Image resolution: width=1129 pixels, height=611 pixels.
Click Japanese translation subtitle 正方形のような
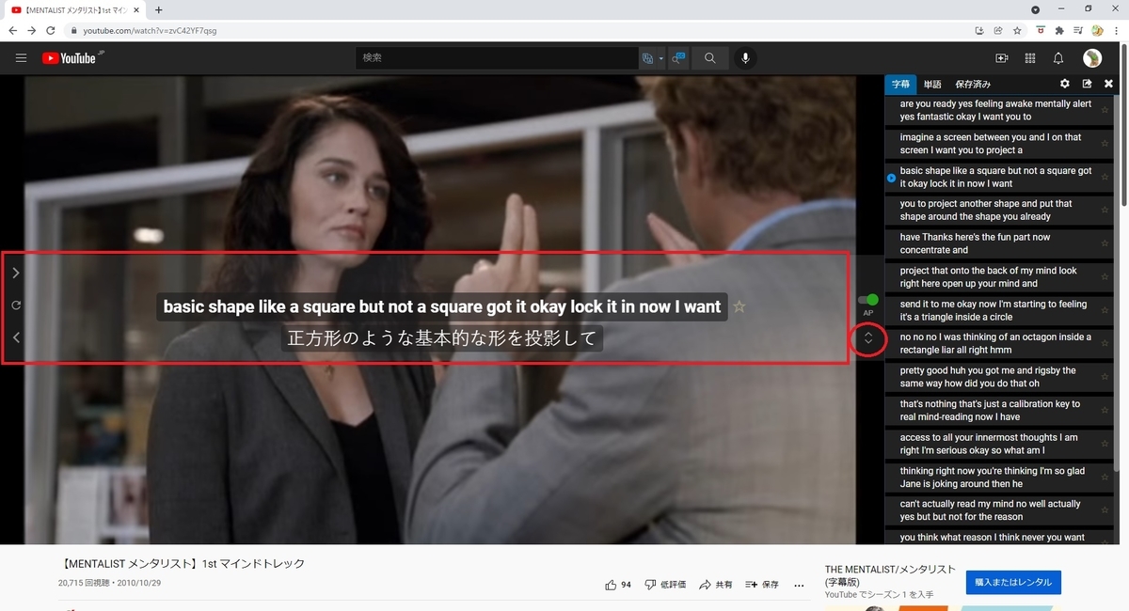442,338
